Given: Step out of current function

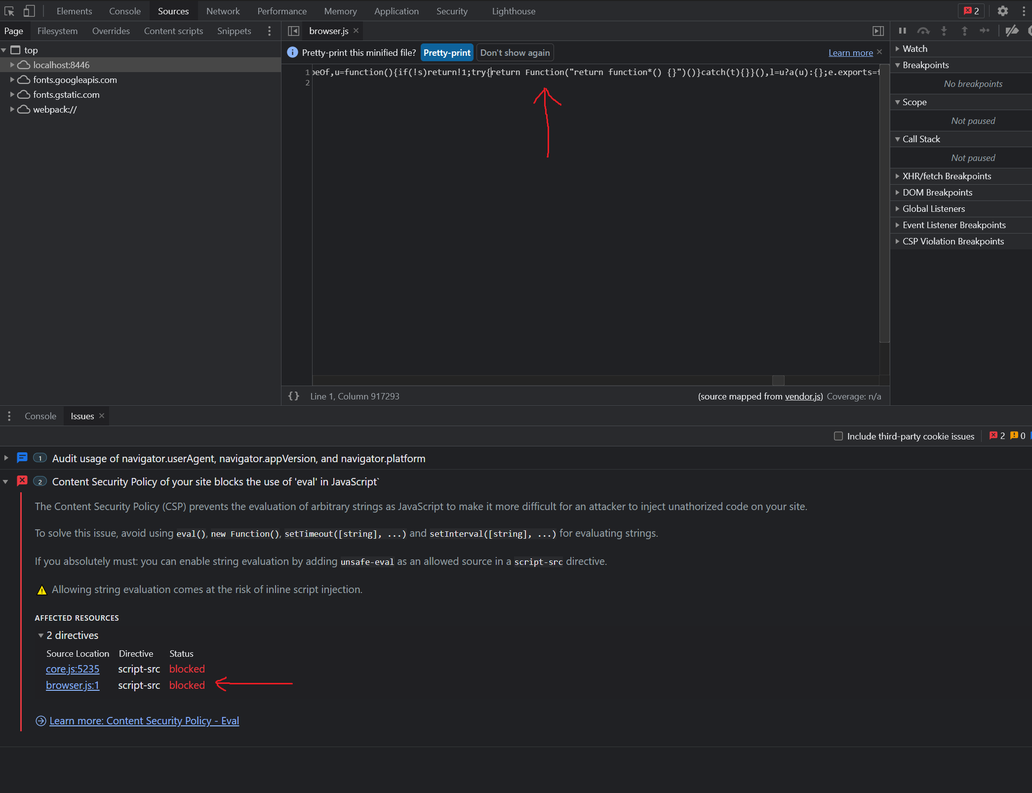Looking at the screenshot, I should [x=964, y=31].
